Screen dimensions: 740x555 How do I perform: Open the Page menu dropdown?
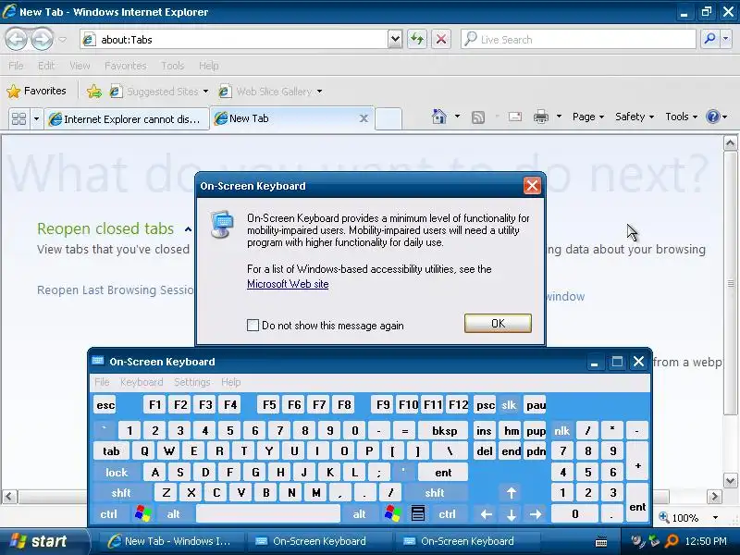(588, 117)
